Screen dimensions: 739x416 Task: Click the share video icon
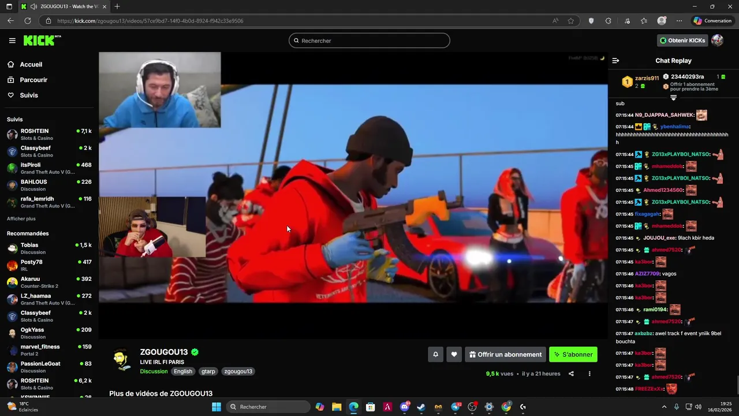click(571, 374)
